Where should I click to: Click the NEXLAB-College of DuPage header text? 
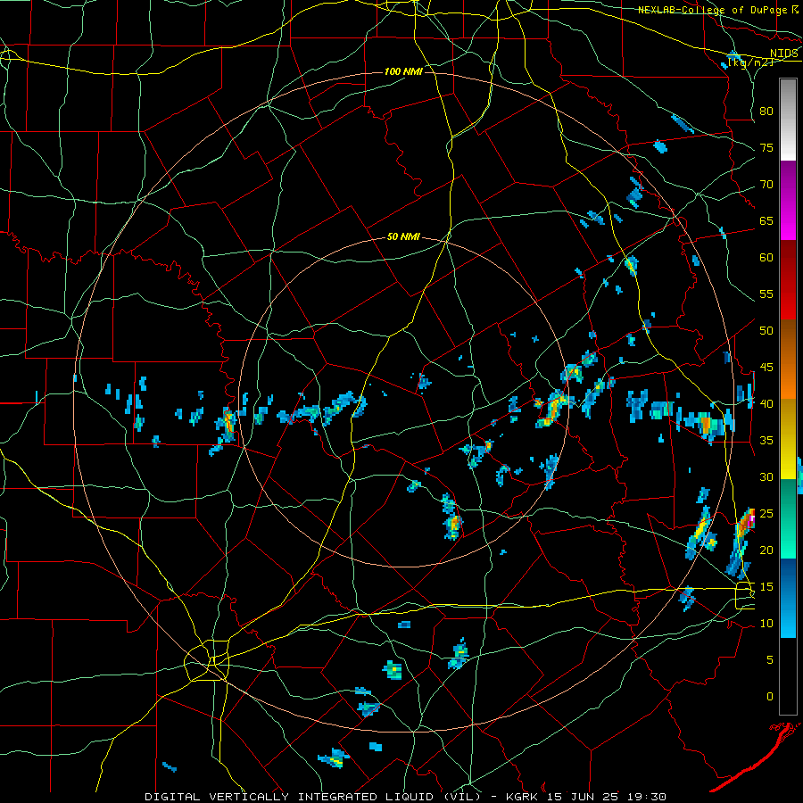(x=712, y=10)
